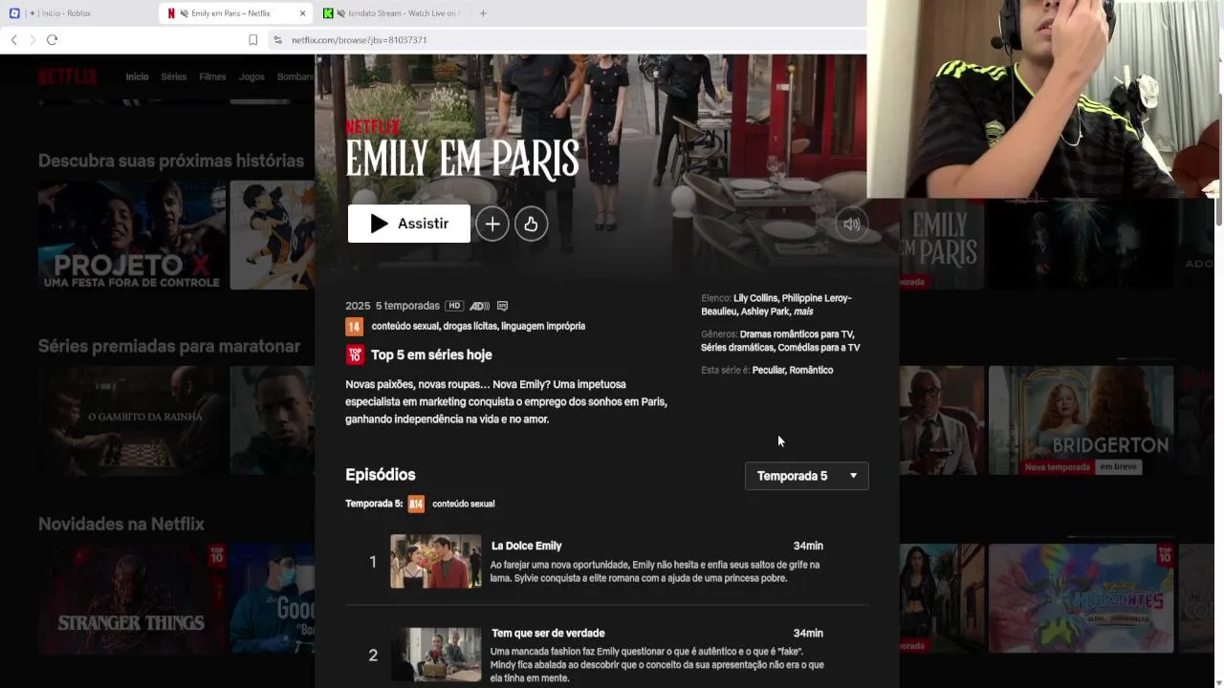Open the Temporada 5 season dropdown
Viewport: 1224px width, 688px height.
pyautogui.click(x=806, y=476)
